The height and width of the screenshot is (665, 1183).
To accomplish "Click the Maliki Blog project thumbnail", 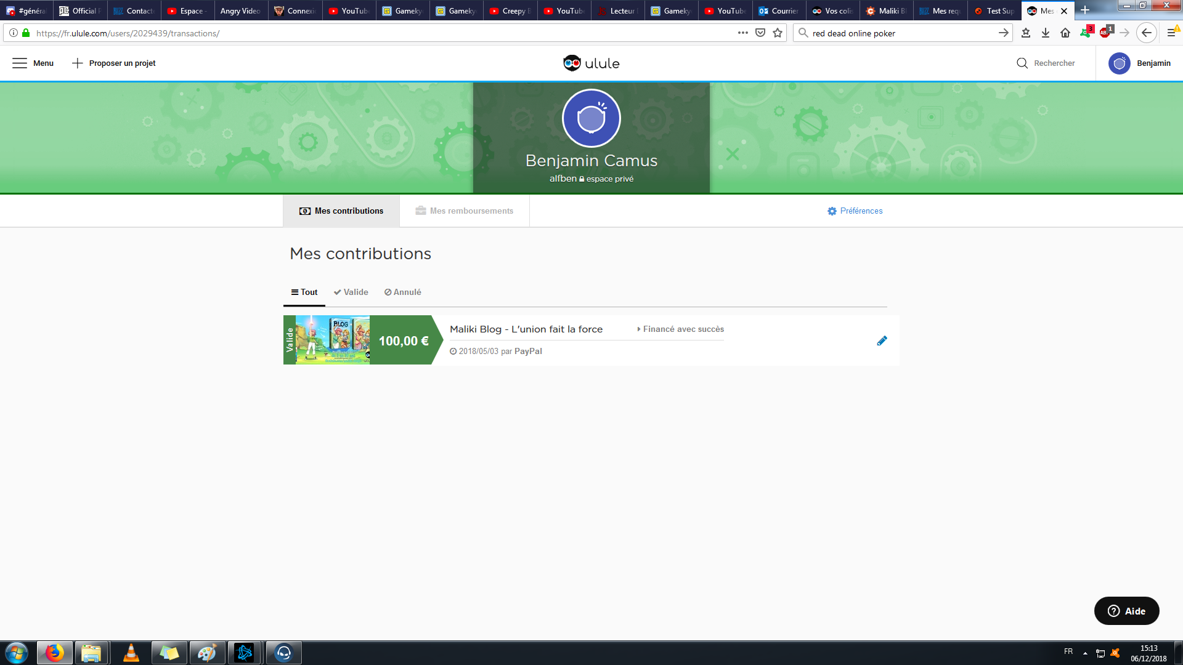I will [x=332, y=340].
